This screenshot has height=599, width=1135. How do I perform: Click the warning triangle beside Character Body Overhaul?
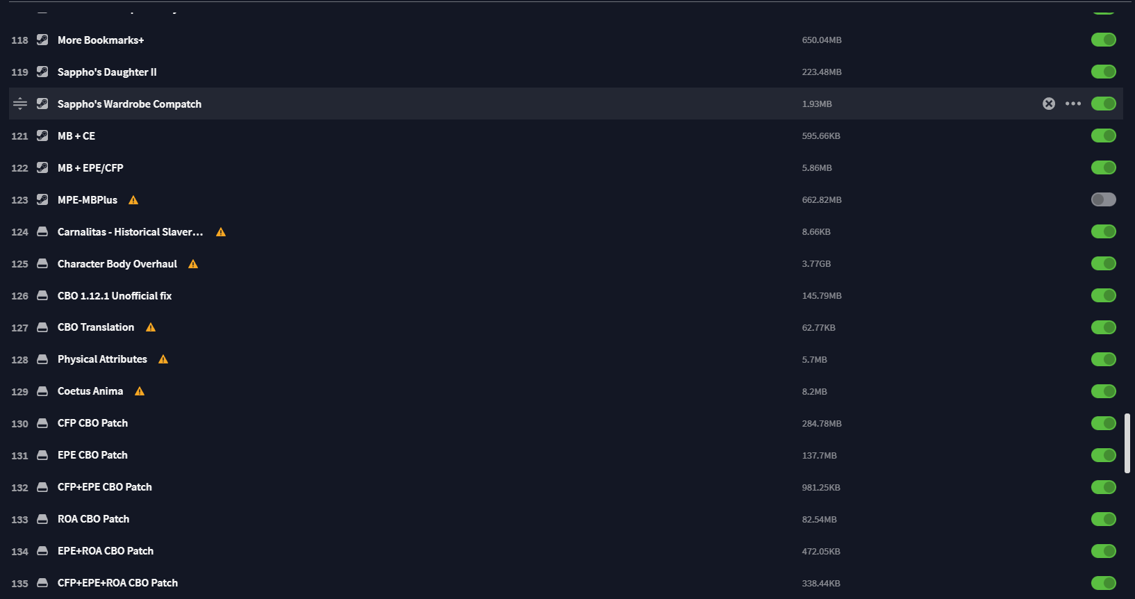point(193,264)
